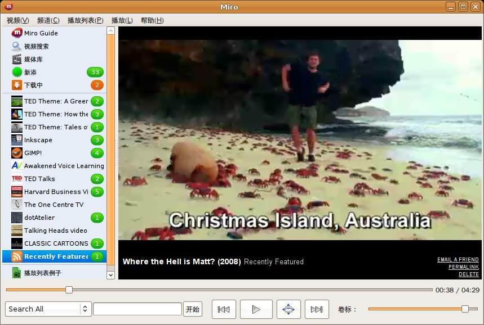Click the 开始 search button
The image size is (484, 325).
pos(193,309)
